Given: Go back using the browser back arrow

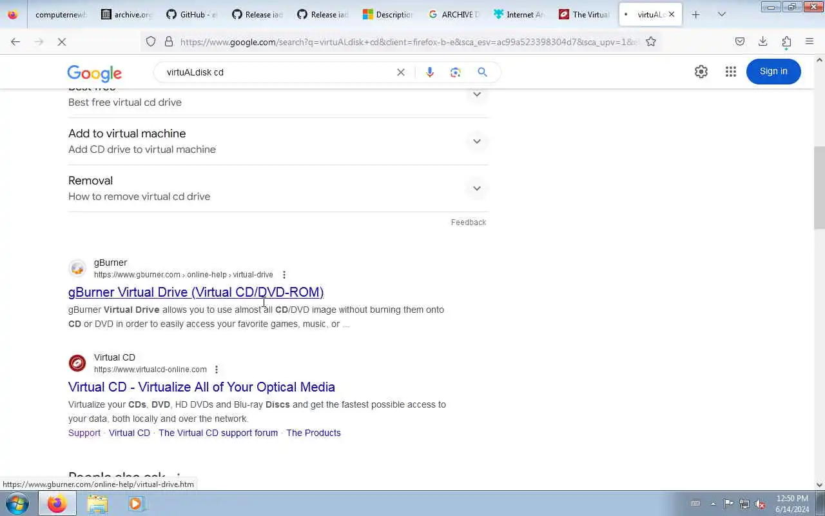Looking at the screenshot, I should pyautogui.click(x=15, y=41).
